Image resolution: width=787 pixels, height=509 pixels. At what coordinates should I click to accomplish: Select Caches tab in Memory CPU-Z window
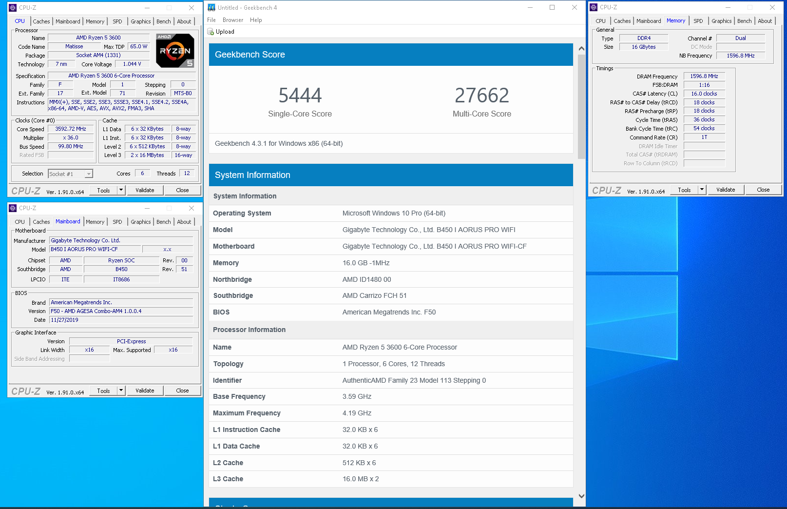(622, 21)
